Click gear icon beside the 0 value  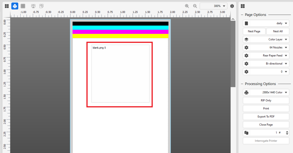pos(246,72)
